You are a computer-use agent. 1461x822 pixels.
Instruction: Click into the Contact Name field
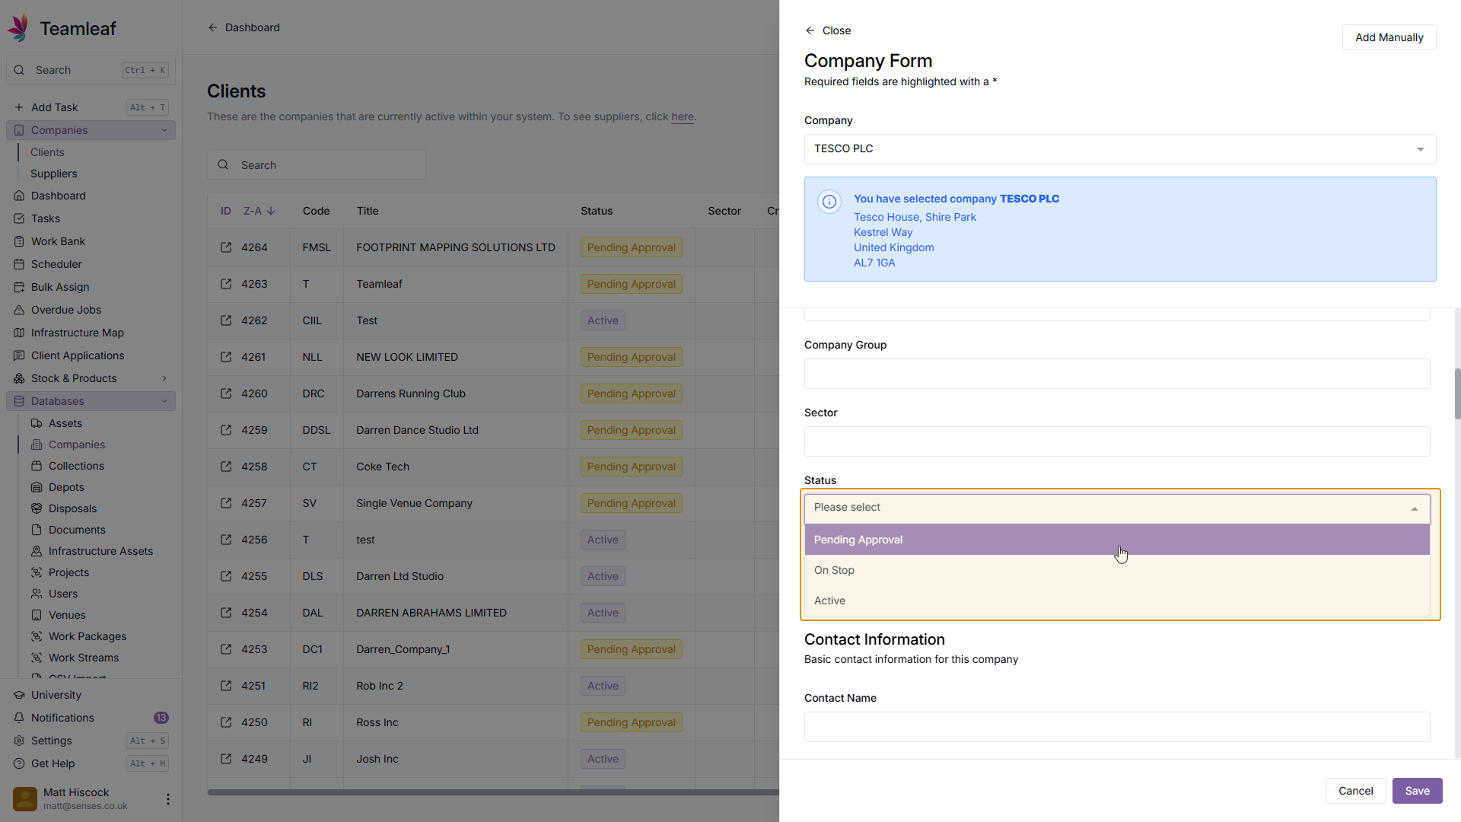point(1116,727)
